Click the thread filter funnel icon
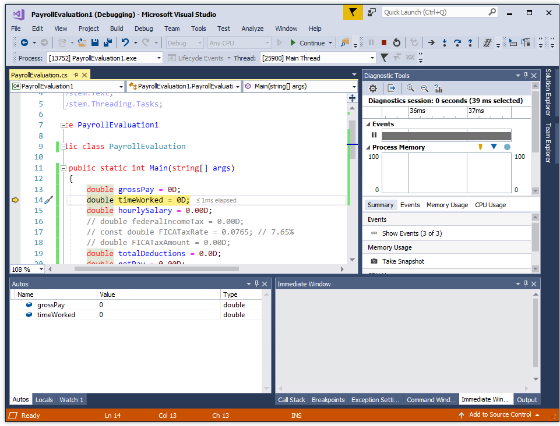Viewport: 560px width, 426px height. coord(384,58)
